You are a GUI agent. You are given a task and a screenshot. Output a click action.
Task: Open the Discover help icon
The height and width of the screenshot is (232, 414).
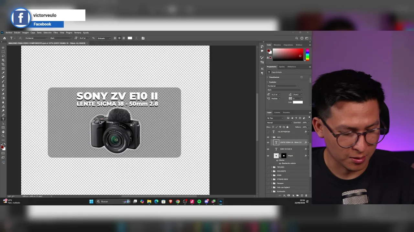click(x=302, y=38)
